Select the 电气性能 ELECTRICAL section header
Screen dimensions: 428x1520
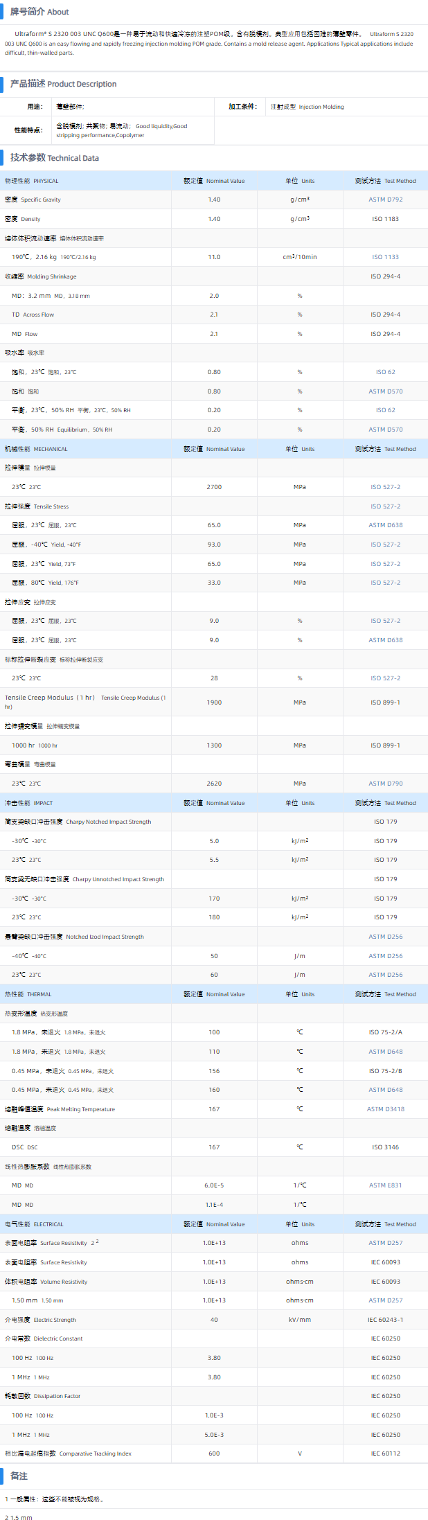click(x=34, y=1224)
